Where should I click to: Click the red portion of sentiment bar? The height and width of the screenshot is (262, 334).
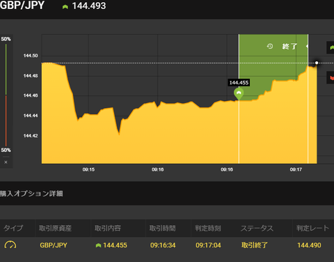(6, 121)
